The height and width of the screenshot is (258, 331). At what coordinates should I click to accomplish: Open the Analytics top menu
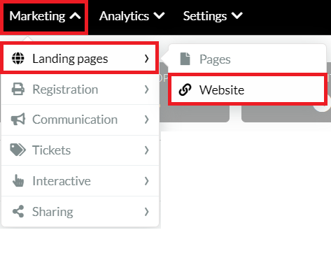tap(132, 16)
